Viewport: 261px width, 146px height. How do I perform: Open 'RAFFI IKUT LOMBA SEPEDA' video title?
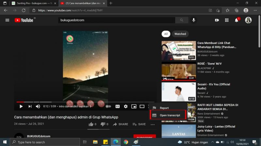[218, 107]
